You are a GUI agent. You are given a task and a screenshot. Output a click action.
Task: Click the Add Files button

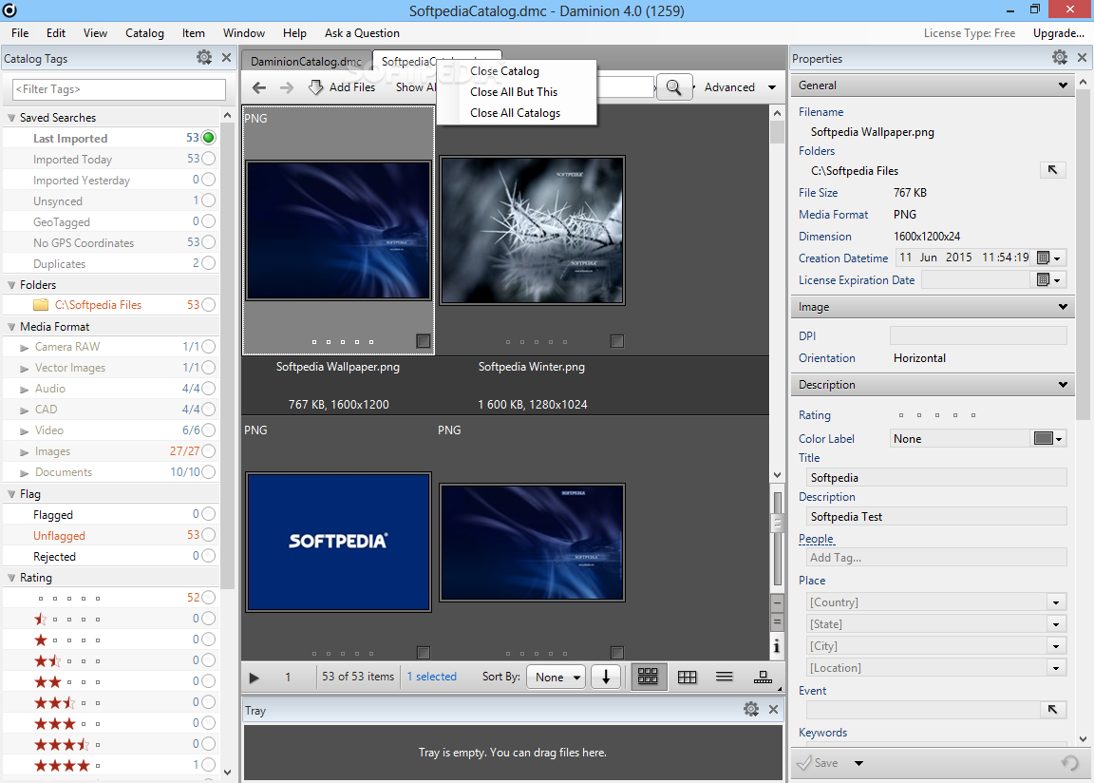[342, 87]
